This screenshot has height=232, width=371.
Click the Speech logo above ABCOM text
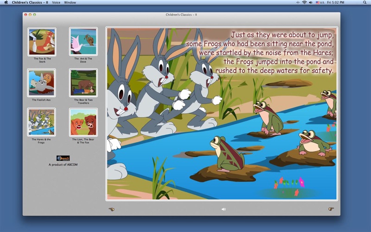click(x=63, y=158)
